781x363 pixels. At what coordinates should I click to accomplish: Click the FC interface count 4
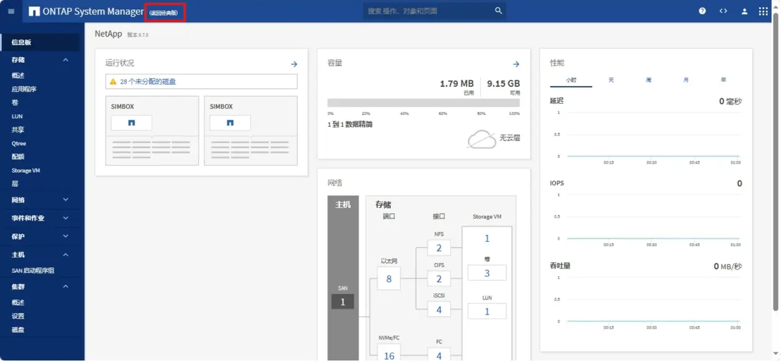pyautogui.click(x=439, y=356)
